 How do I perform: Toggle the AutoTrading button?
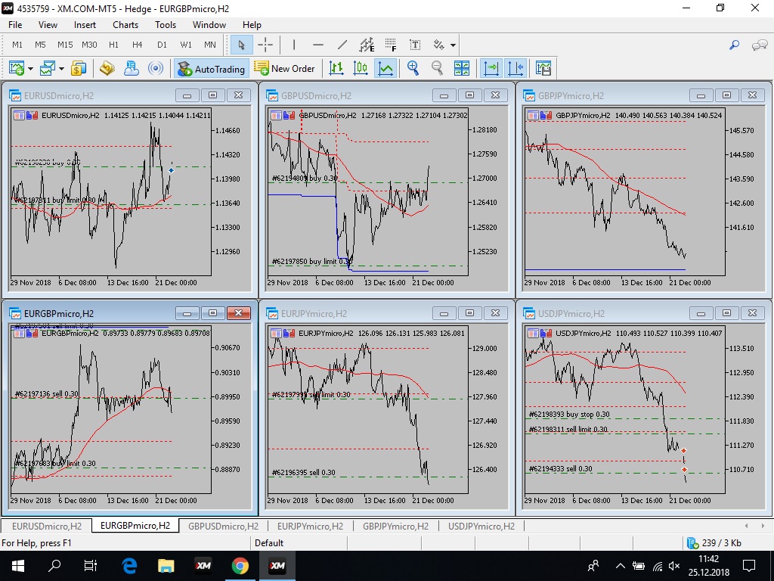click(x=212, y=69)
